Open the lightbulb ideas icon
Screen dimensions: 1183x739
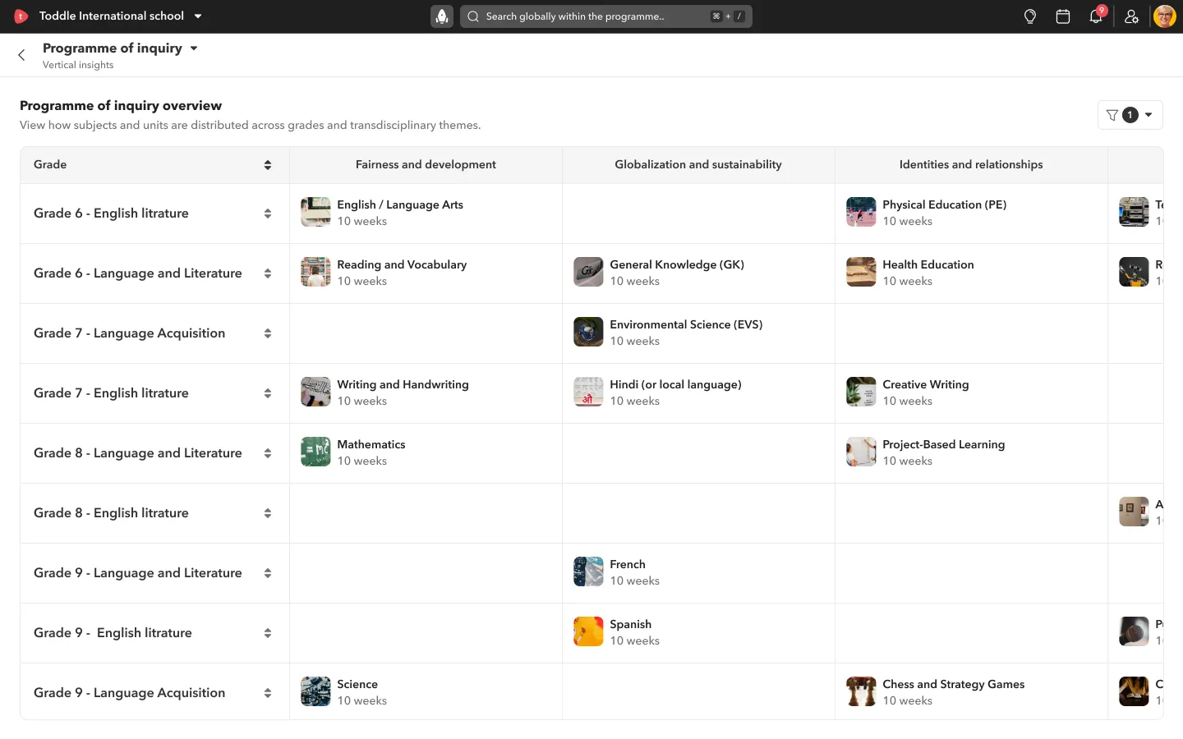click(x=1029, y=16)
